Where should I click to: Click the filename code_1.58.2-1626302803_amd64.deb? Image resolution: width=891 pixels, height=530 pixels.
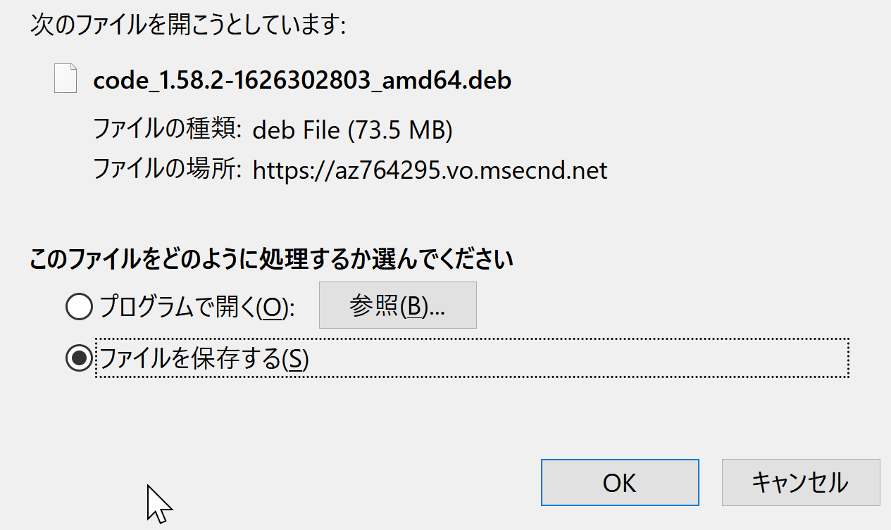pyautogui.click(x=302, y=80)
